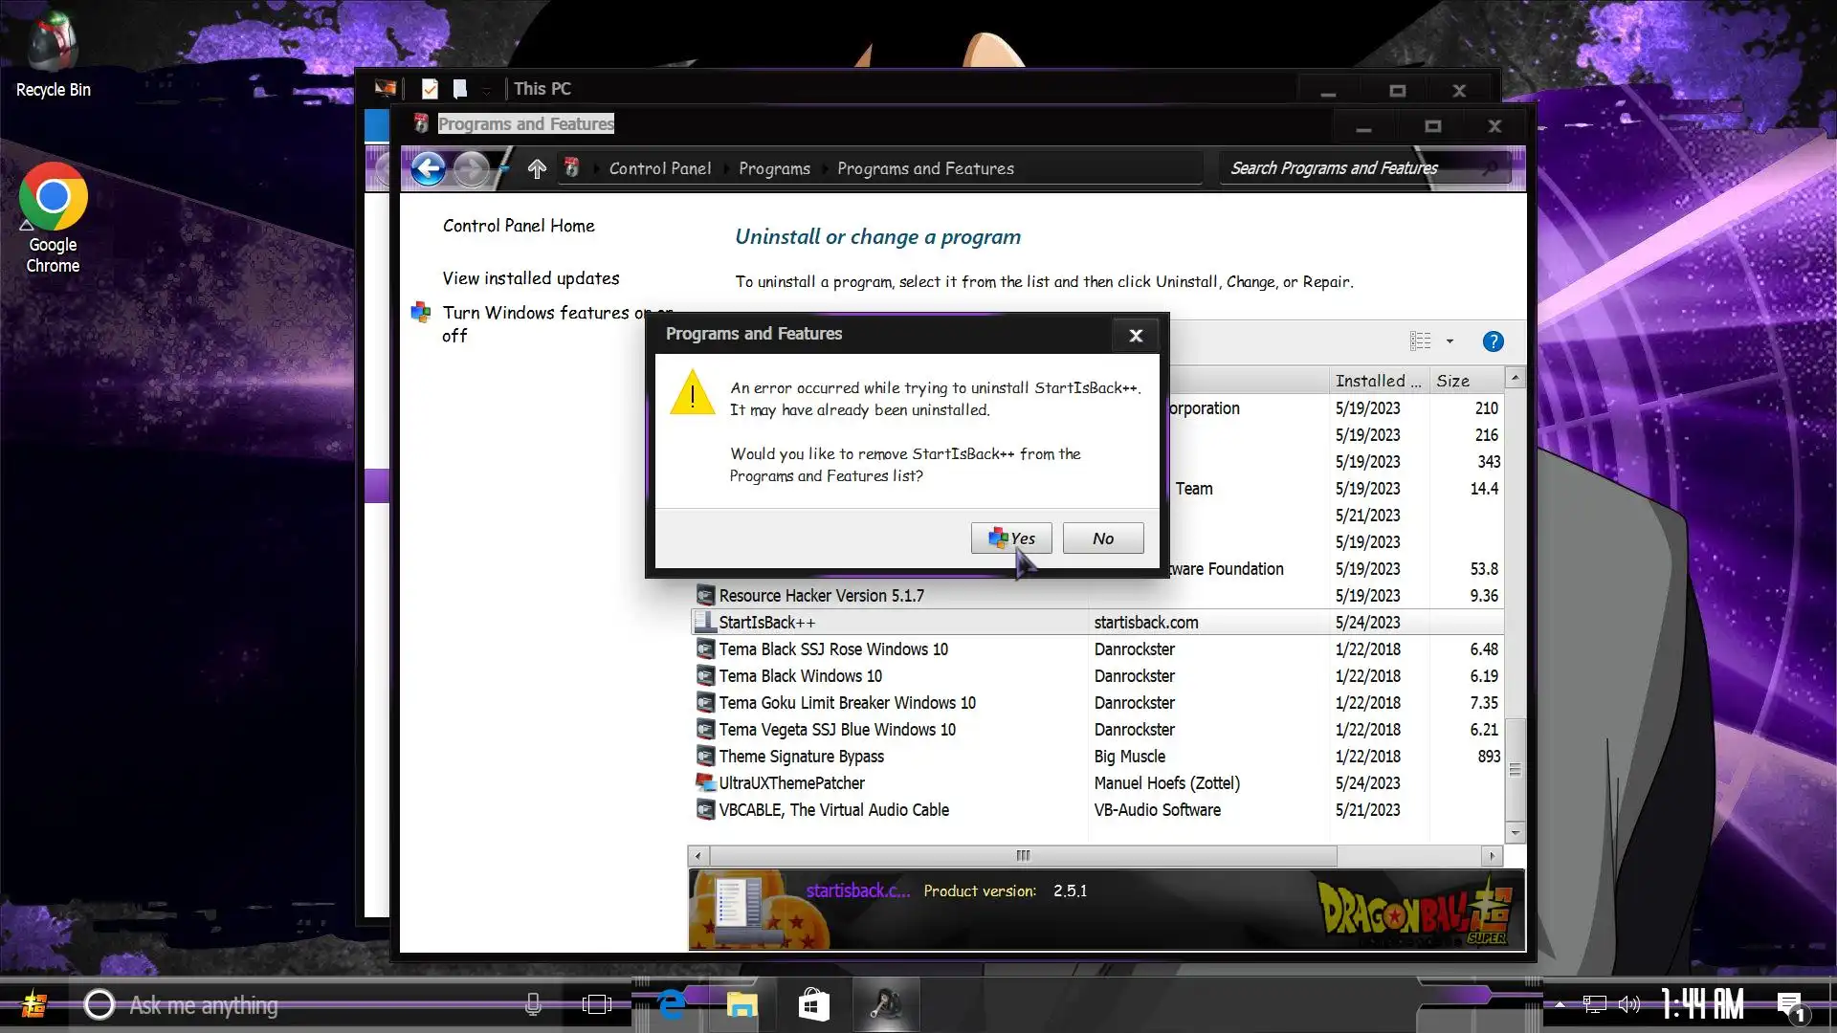The height and width of the screenshot is (1033, 1837).
Task: Open View installed updates link
Action: (x=530, y=278)
